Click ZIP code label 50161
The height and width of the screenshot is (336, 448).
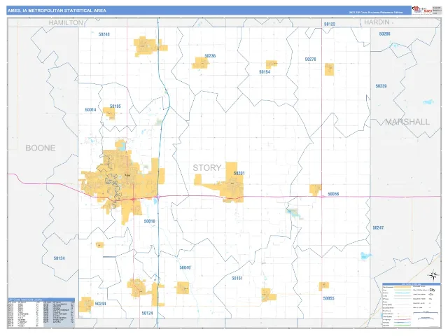point(237,279)
